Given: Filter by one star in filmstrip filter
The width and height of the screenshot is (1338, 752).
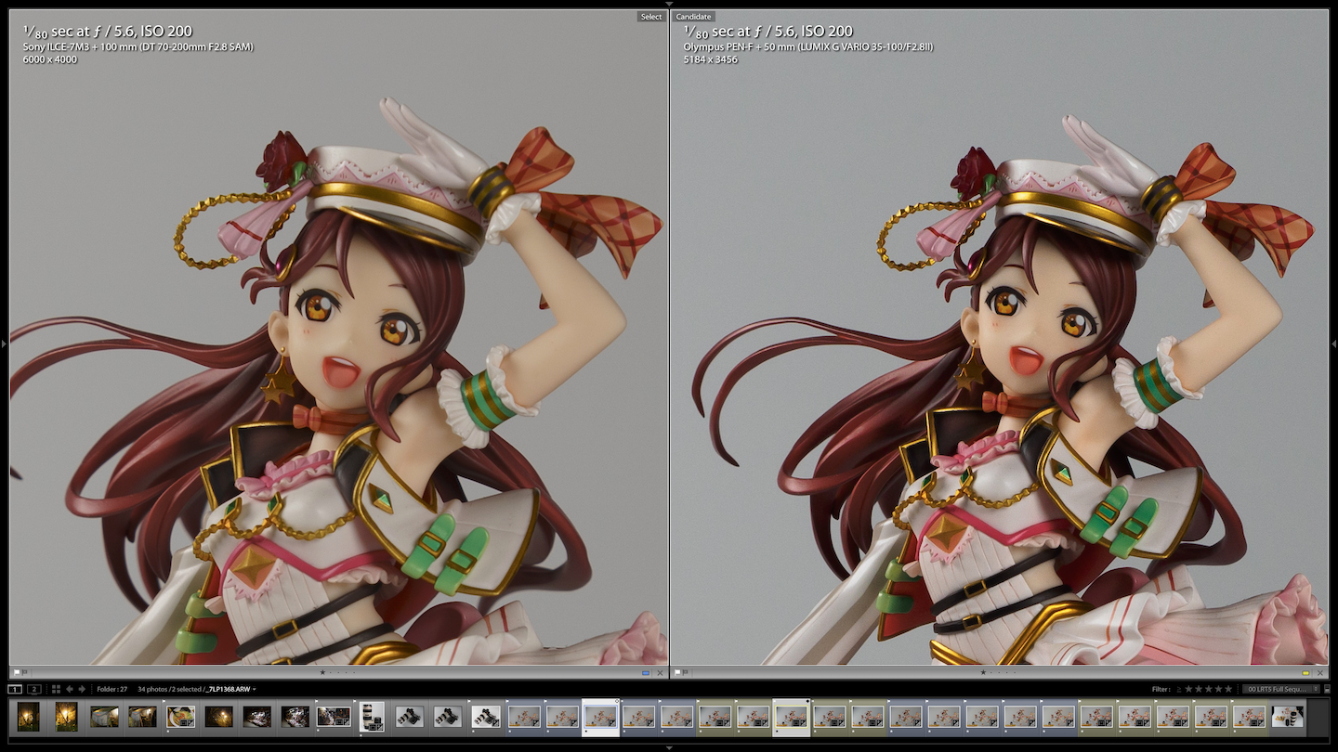Looking at the screenshot, I should [x=1188, y=689].
